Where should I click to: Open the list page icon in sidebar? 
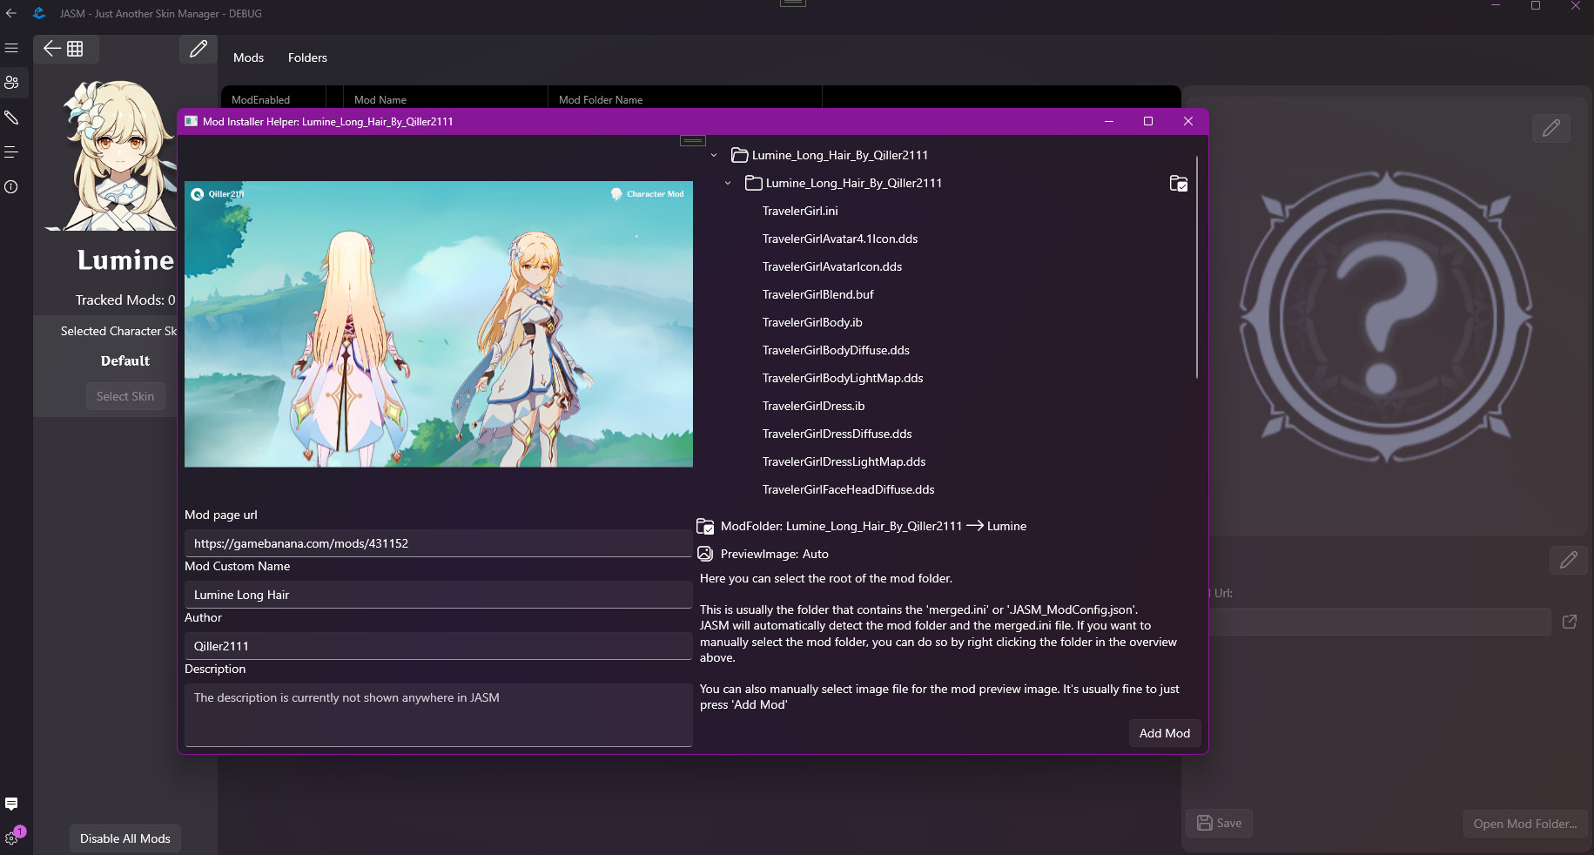point(11,152)
